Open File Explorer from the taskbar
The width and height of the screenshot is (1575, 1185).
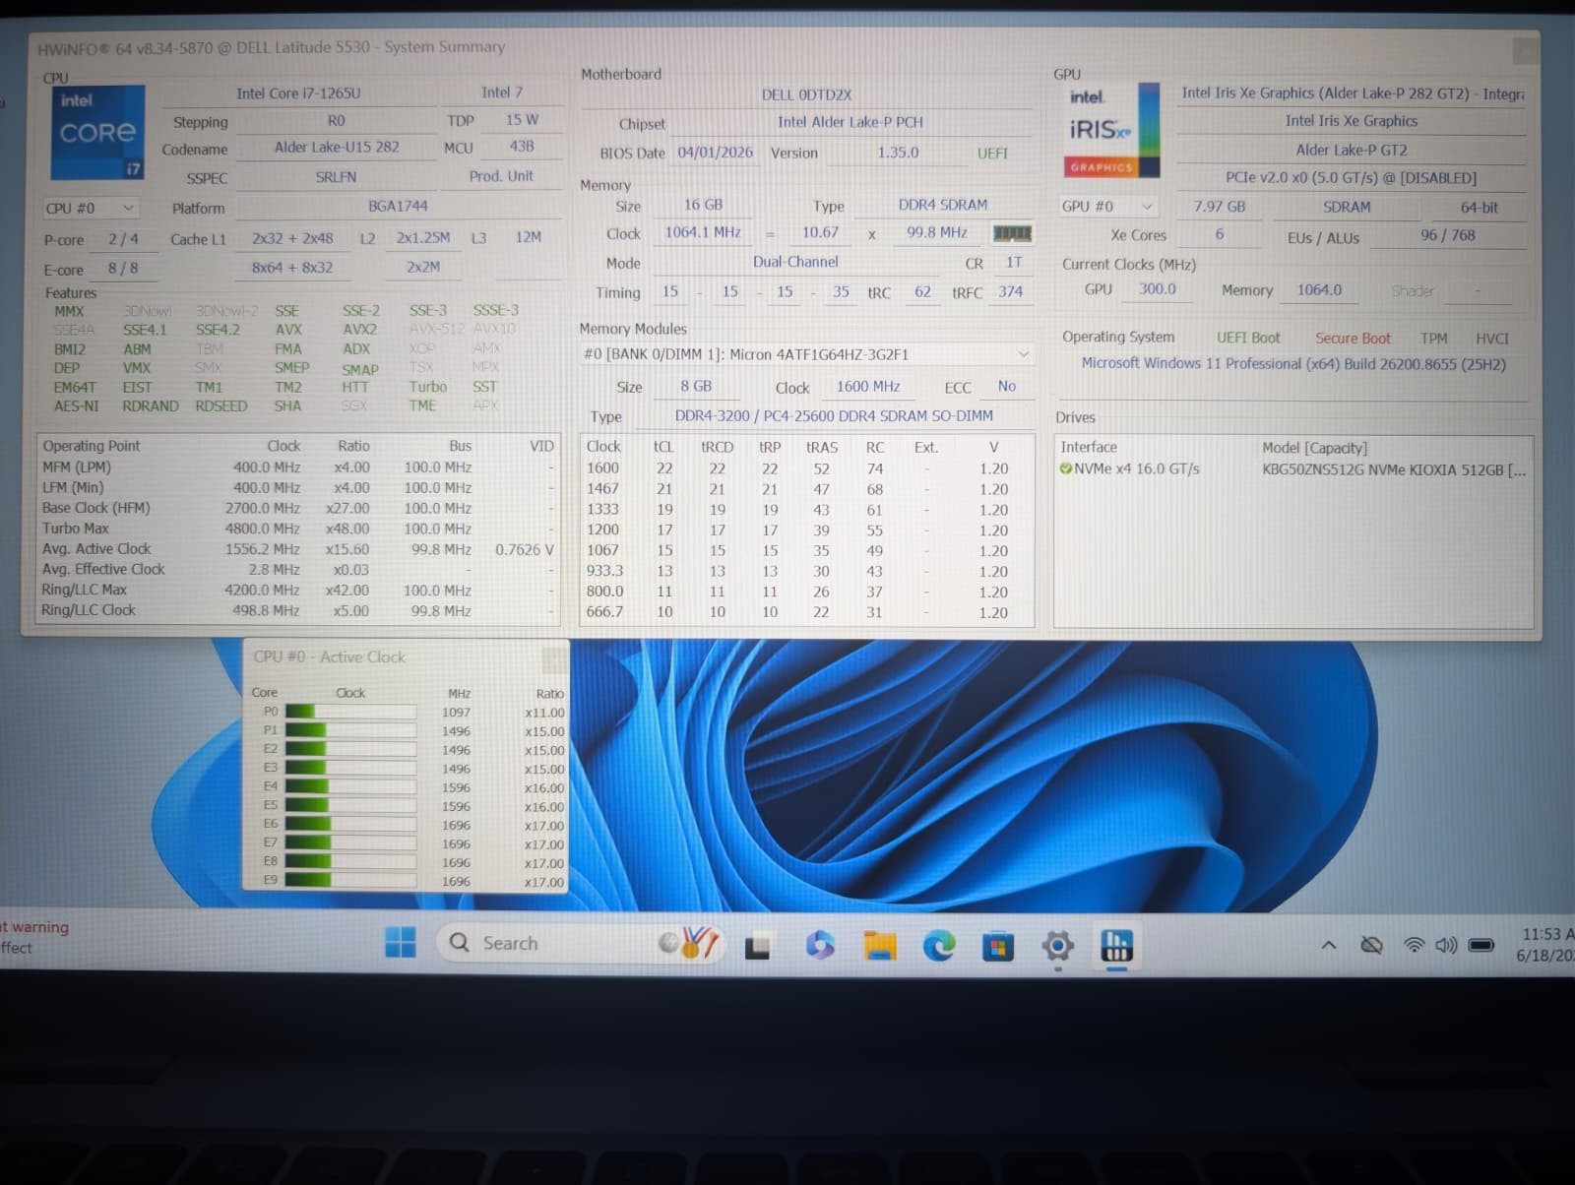pyautogui.click(x=879, y=945)
